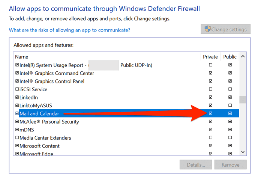Click the Private column header
The width and height of the screenshot is (255, 175).
tap(210, 57)
